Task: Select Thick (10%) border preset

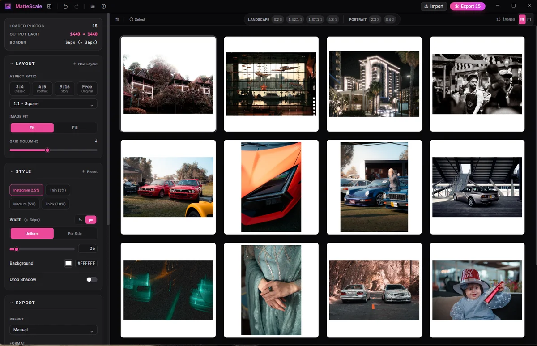Action: point(55,204)
